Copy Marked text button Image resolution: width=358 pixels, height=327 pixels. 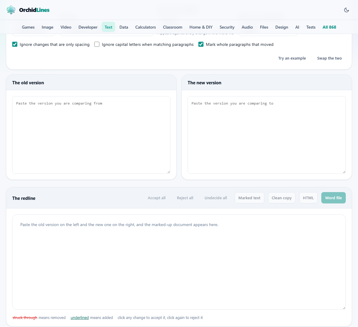249,198
